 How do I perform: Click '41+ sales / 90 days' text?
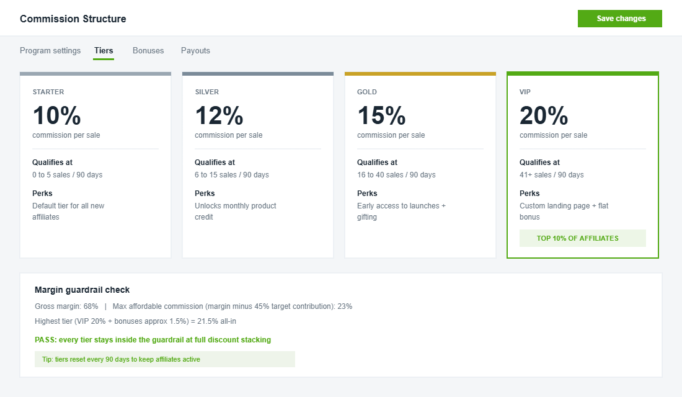click(552, 174)
